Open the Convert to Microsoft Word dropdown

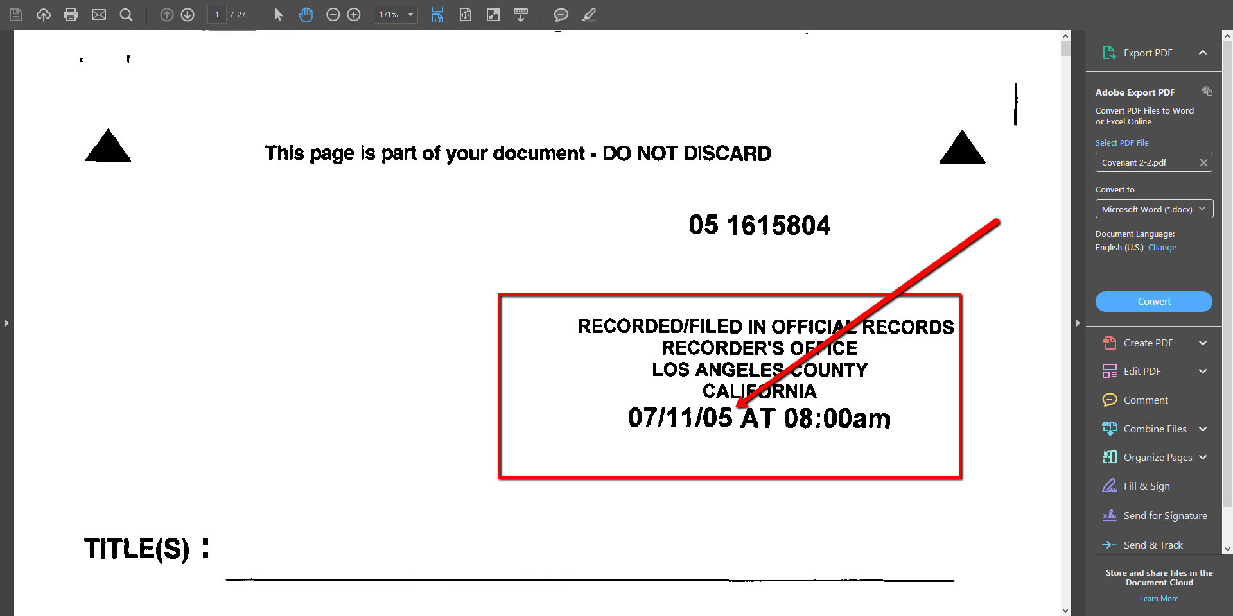click(x=1153, y=209)
